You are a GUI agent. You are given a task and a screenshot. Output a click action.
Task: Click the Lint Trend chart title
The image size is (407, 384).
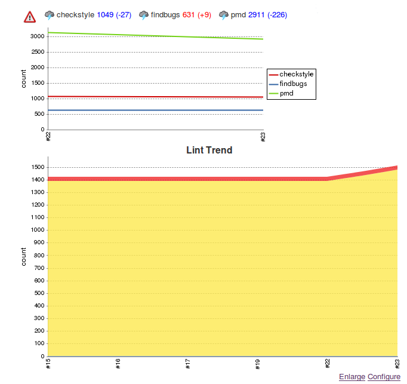point(209,150)
